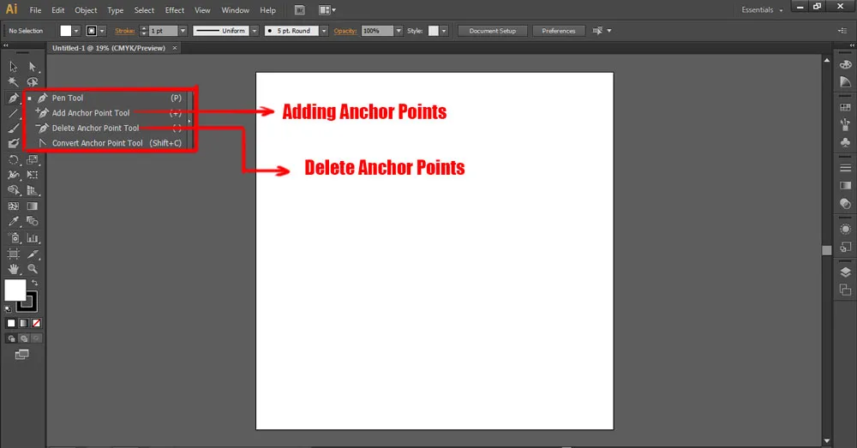The width and height of the screenshot is (857, 448).
Task: Open the Effect menu
Action: [x=174, y=10]
